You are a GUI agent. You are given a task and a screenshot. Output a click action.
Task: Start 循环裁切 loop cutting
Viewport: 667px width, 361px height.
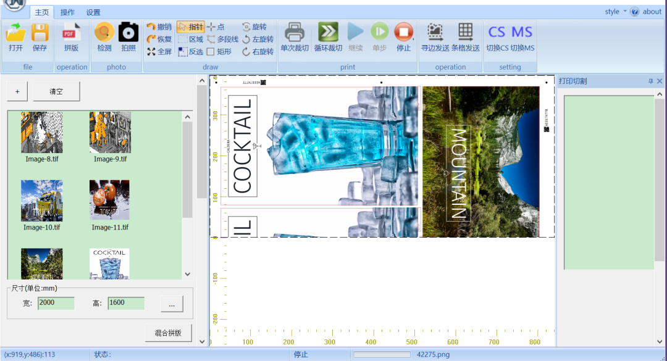coord(328,32)
